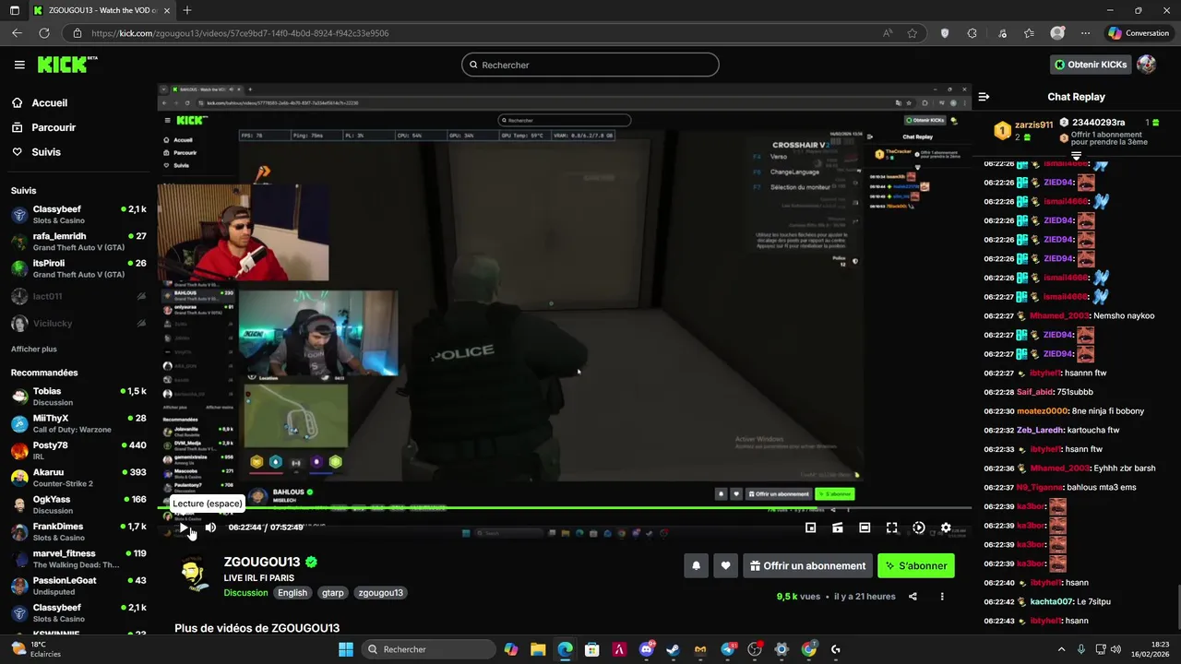Open the read aloud icon in the address bar
Image resolution: width=1181 pixels, height=664 pixels.
(888, 33)
